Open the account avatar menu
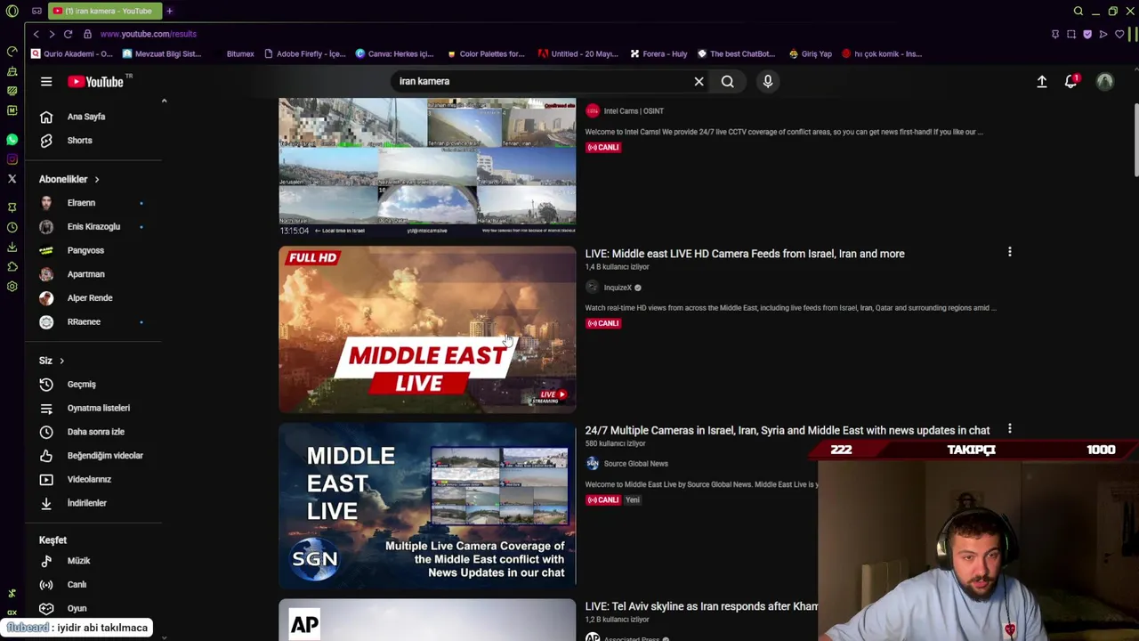 tap(1104, 82)
